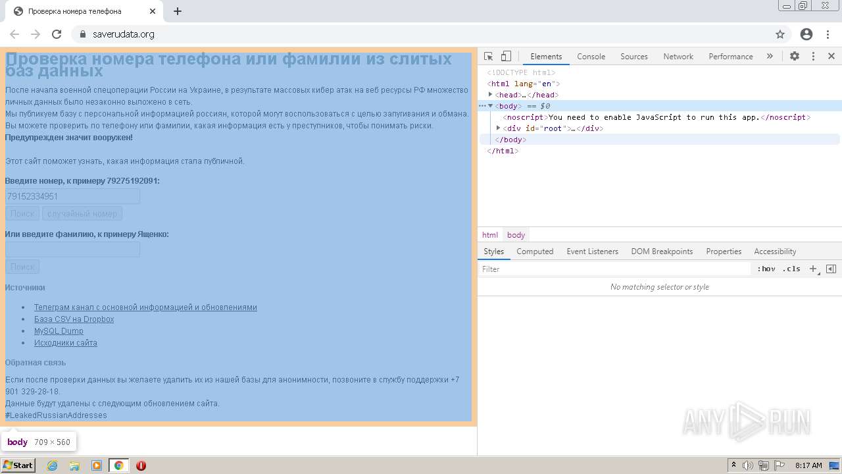Select the body breadcrumb
Screen dimensions: 842x474
pyautogui.click(x=516, y=235)
